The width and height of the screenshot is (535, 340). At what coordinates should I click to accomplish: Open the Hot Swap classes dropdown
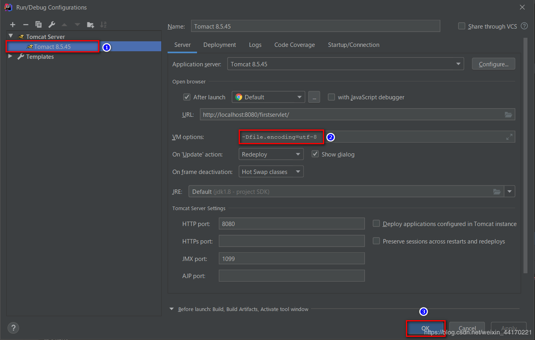(271, 172)
